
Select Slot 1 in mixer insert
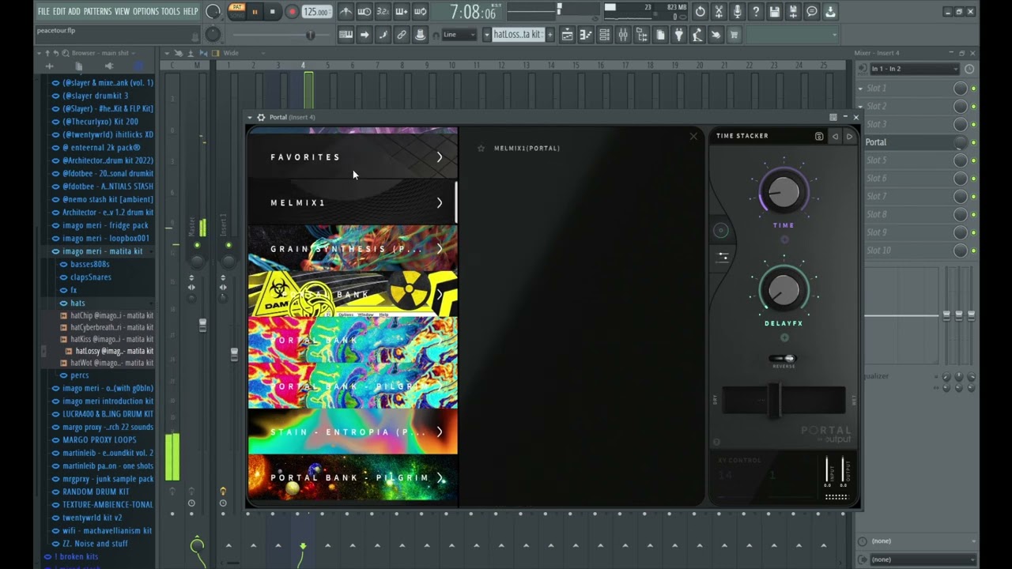tap(905, 88)
